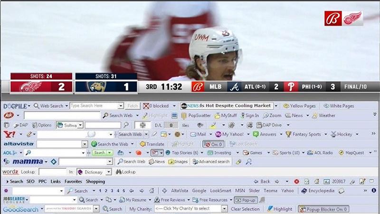
Task: Click the Dogpile Fetch button
Action: (133, 106)
